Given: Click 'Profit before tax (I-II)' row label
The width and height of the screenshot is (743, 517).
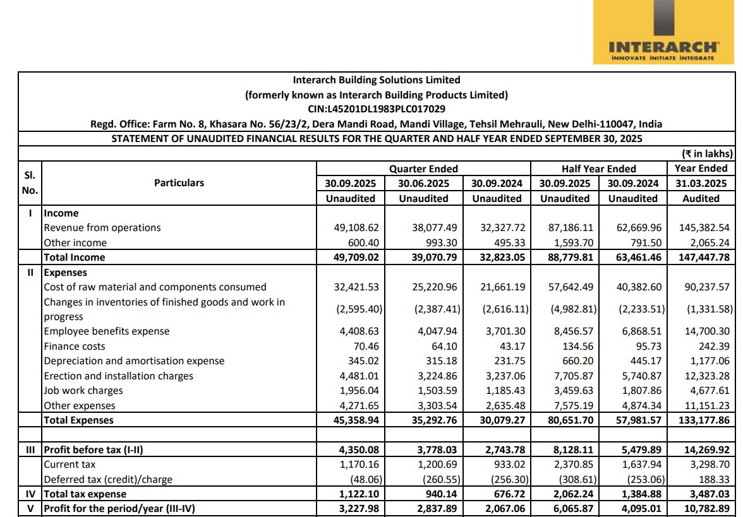Looking at the screenshot, I should (x=94, y=449).
